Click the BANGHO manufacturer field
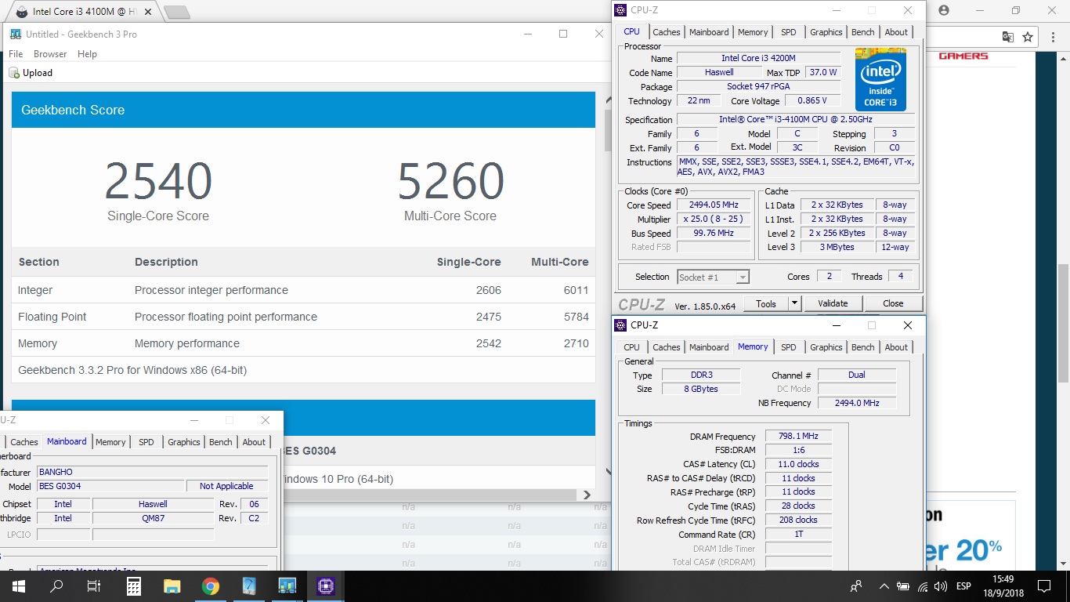1070x602 pixels. [x=153, y=473]
